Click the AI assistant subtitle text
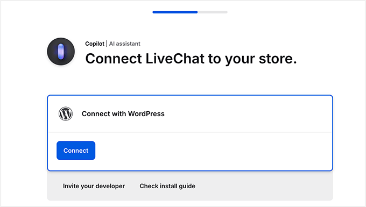366x207 pixels. (125, 44)
